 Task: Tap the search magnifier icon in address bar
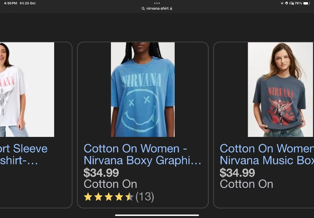(143, 8)
